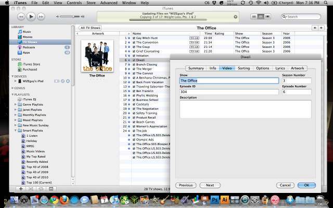Uncheck the Gay Witch Hunt episode
Image resolution: width=333 pixels, height=208 pixels.
coord(134,38)
